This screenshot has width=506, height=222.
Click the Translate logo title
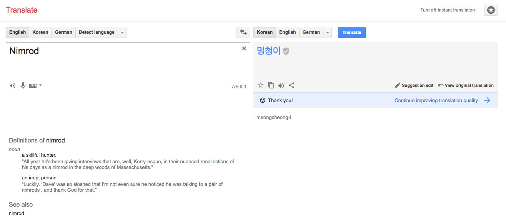[x=22, y=10]
